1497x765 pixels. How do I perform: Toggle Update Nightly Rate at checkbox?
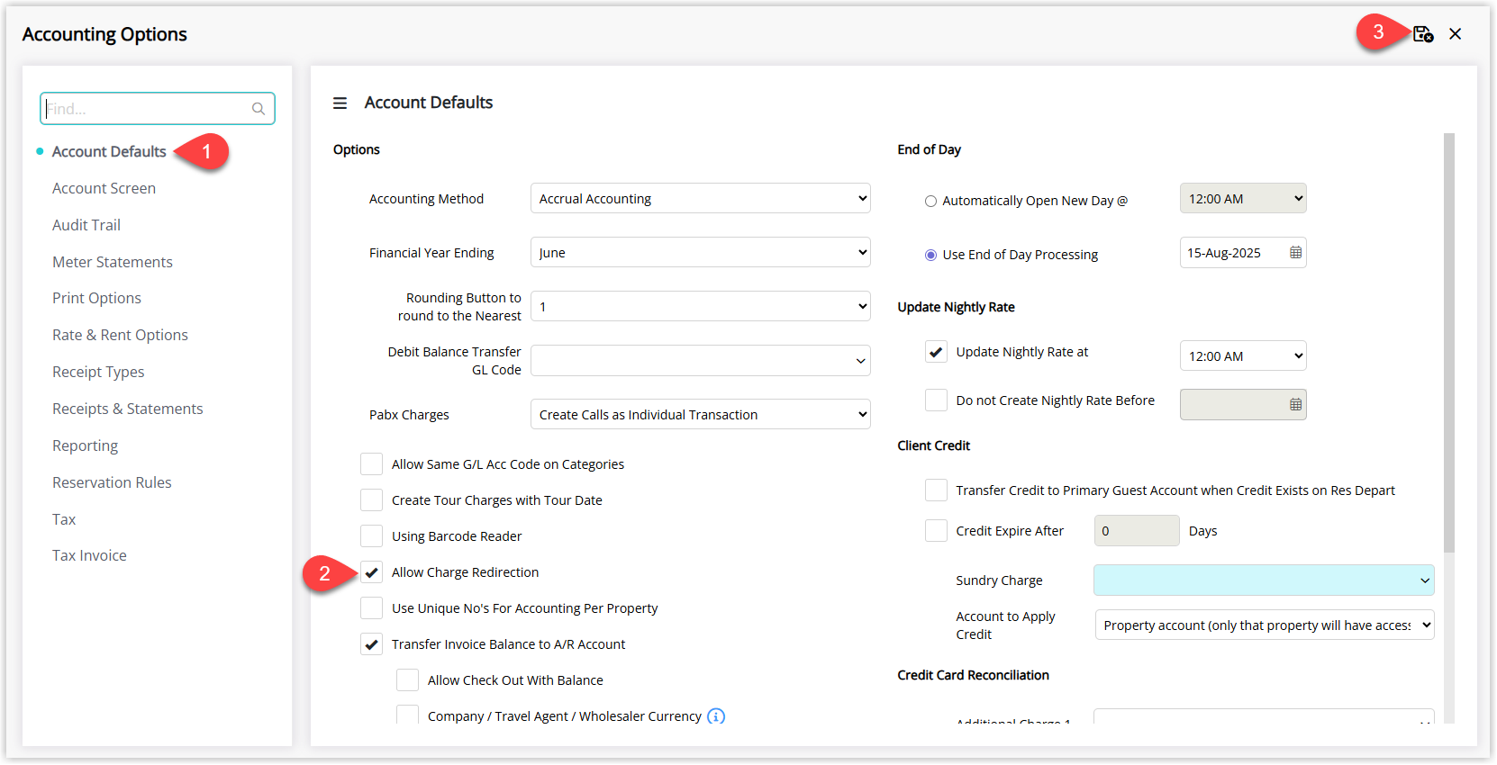coord(936,352)
